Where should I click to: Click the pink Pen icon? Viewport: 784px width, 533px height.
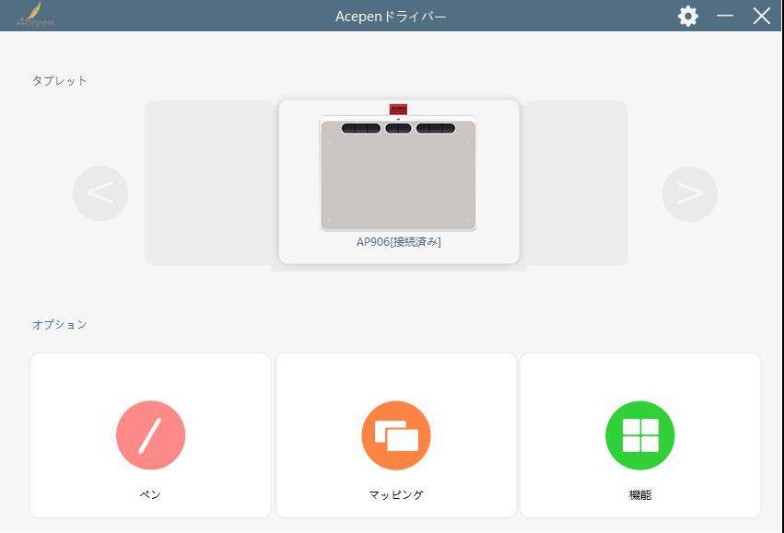coord(150,435)
